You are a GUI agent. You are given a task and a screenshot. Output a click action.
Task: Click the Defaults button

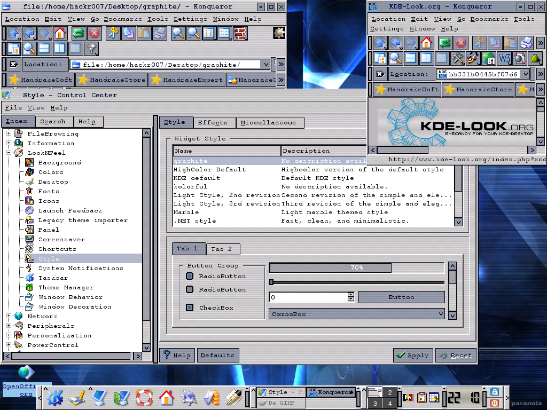218,355
